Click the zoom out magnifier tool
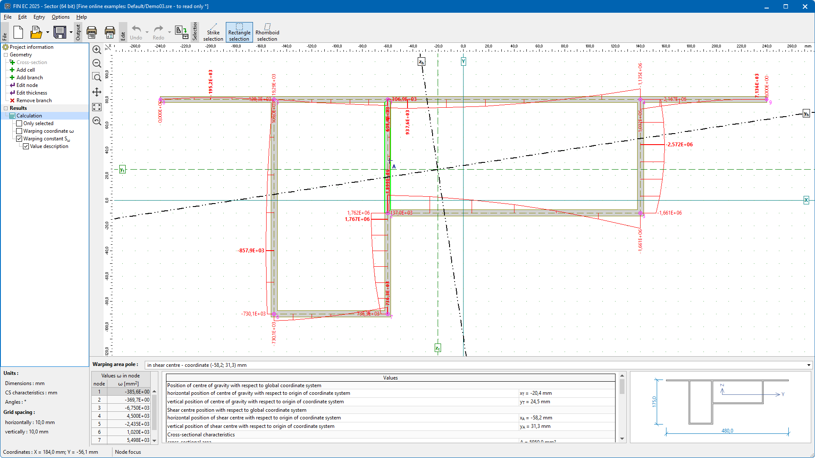 click(97, 63)
